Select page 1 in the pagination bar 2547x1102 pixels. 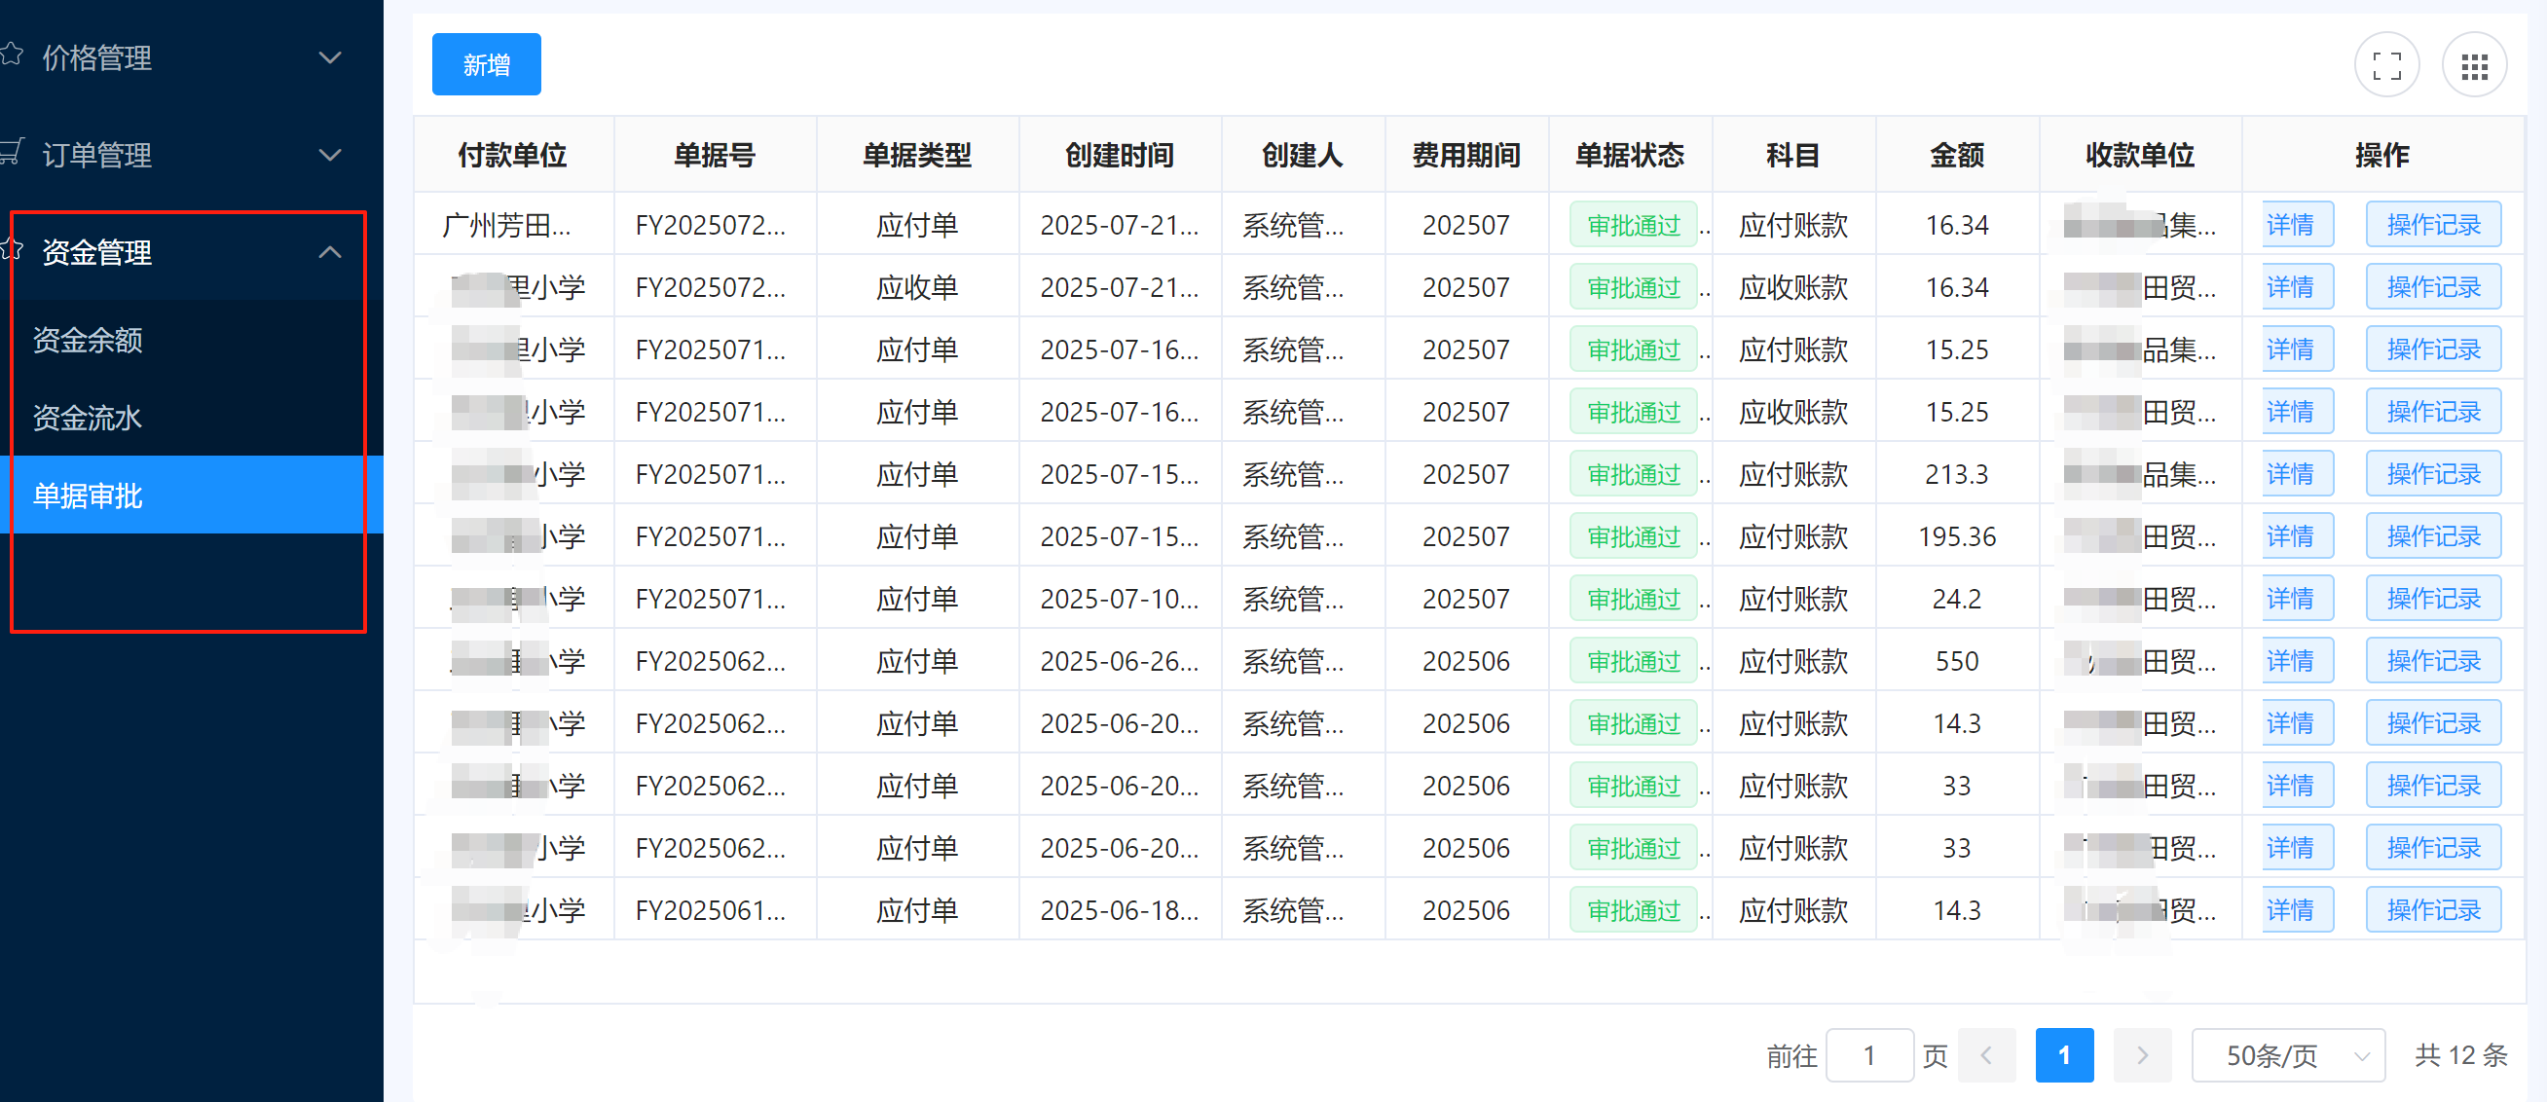[x=2064, y=1054]
